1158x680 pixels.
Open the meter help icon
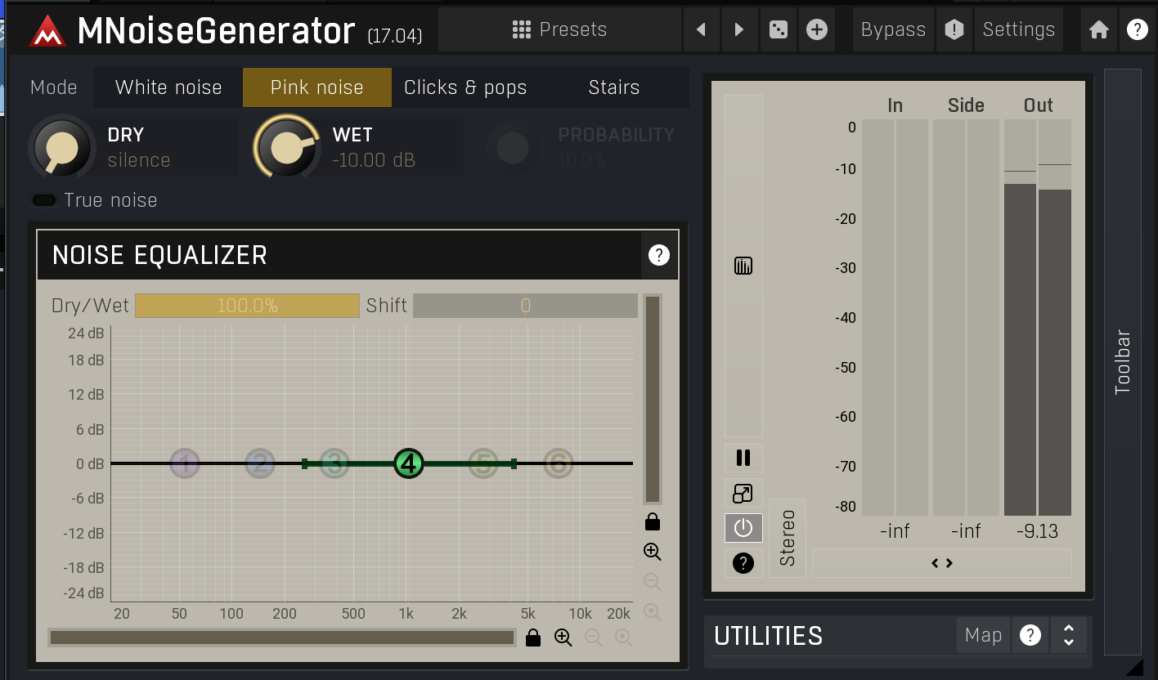[x=743, y=563]
